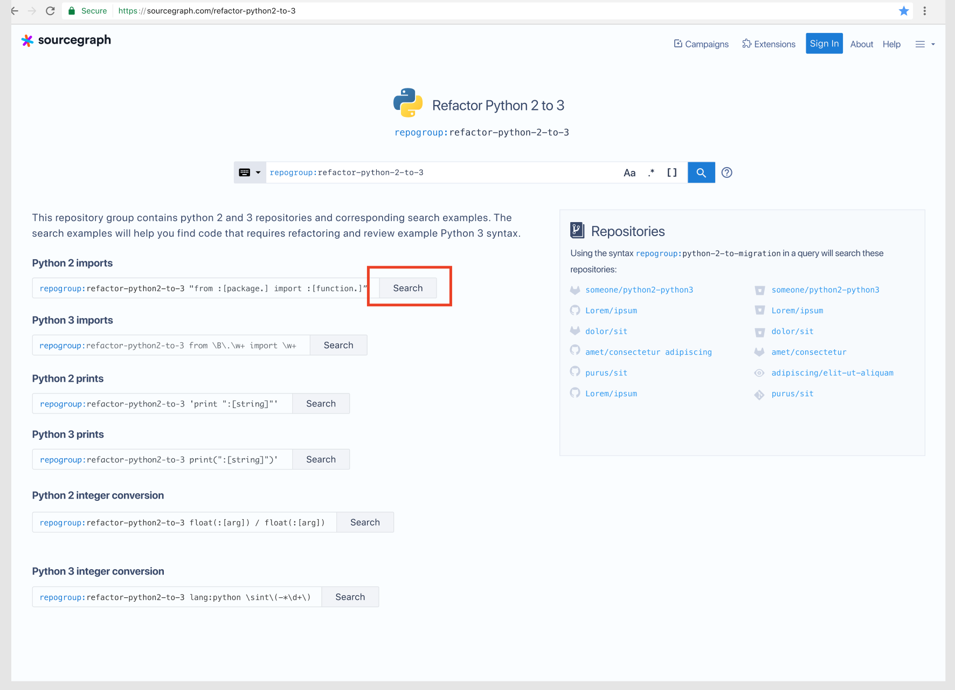Open adipiscing/elit-ut-aliquam repository
Screen dimensions: 955x690
pyautogui.click(x=832, y=373)
